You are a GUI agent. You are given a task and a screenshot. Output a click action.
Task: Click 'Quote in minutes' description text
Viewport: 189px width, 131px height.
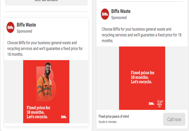pyautogui.click(x=107, y=122)
